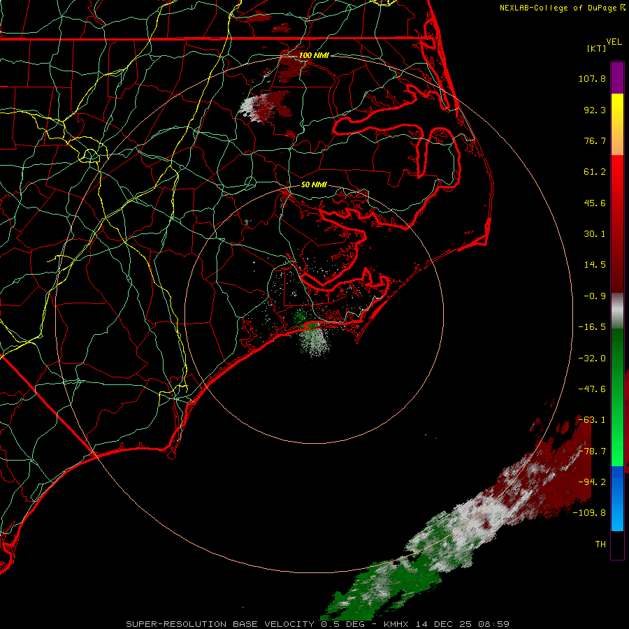
Task: Click the VEL label above the color scale
Action: pyautogui.click(x=614, y=42)
